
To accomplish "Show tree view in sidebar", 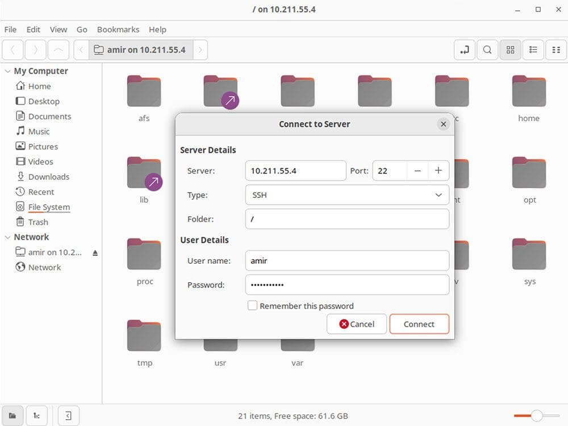I will [37, 416].
